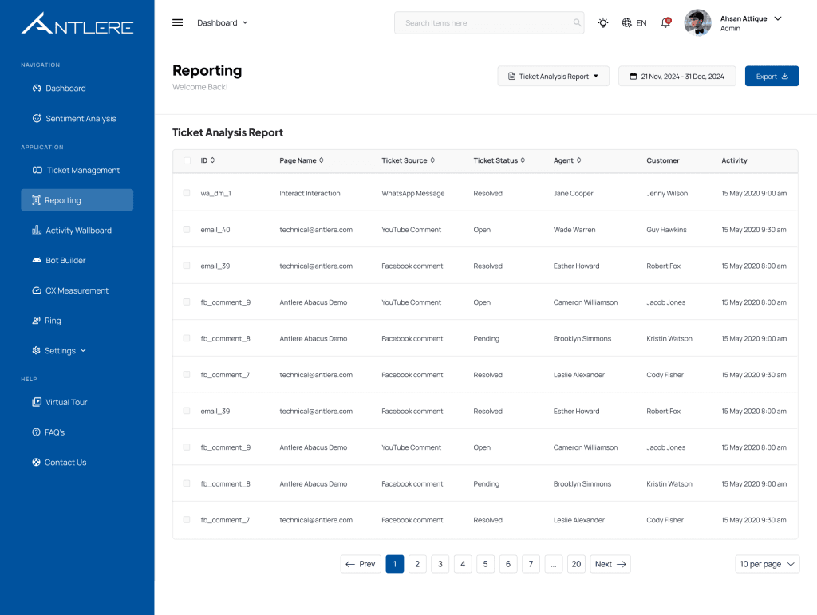Open Ticket Analysis Report dropdown
The width and height of the screenshot is (817, 615).
[x=554, y=76]
